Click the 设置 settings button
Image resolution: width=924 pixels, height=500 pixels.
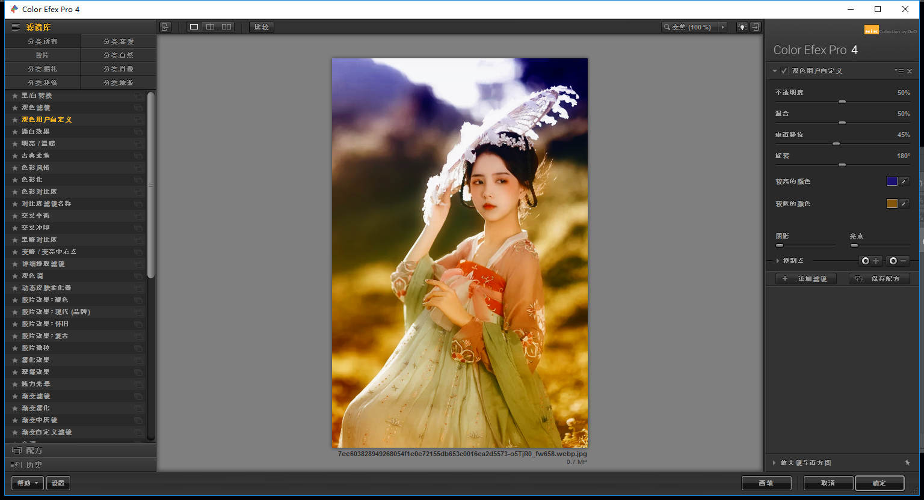(58, 483)
